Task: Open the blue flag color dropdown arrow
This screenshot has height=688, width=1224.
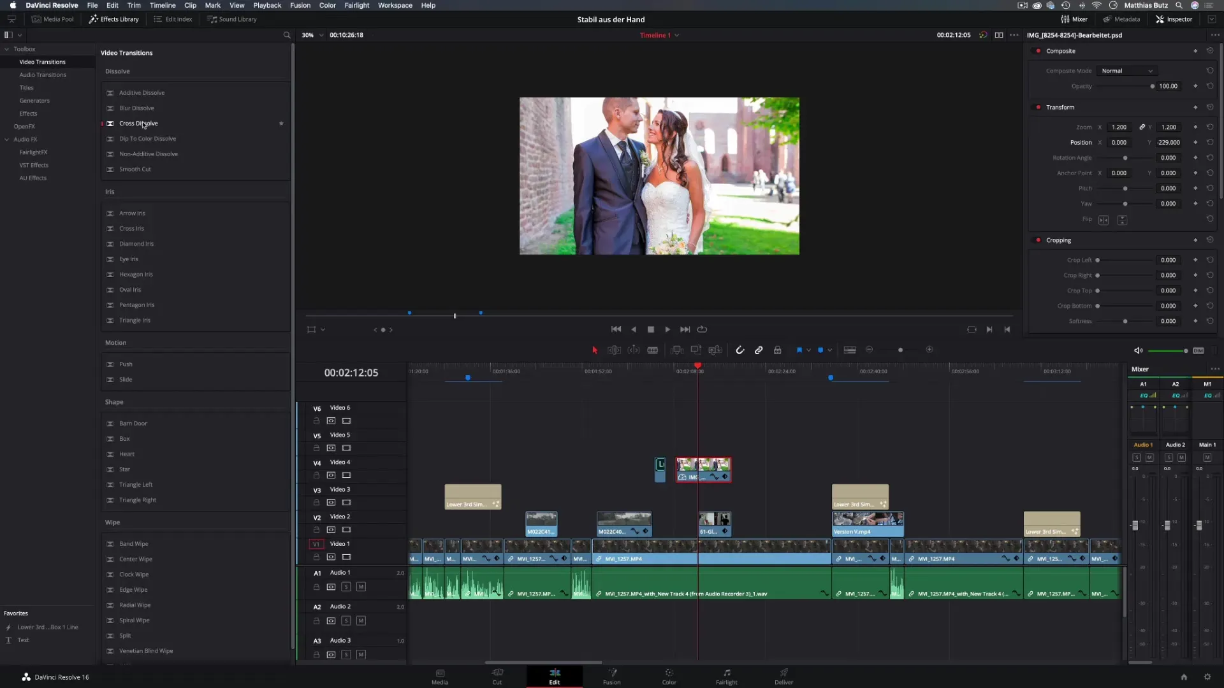Action: click(x=808, y=350)
